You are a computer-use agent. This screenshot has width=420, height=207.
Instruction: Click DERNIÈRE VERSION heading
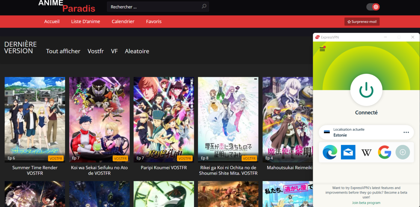click(20, 48)
